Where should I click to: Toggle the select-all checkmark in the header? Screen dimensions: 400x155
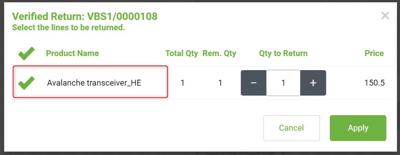pyautogui.click(x=26, y=54)
